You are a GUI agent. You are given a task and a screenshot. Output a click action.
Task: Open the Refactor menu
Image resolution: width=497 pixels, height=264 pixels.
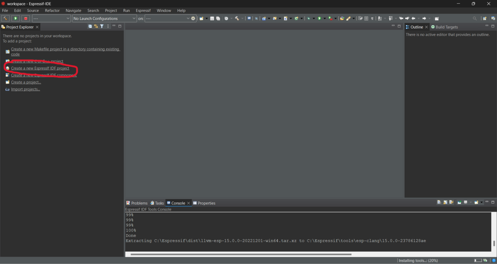pyautogui.click(x=52, y=10)
